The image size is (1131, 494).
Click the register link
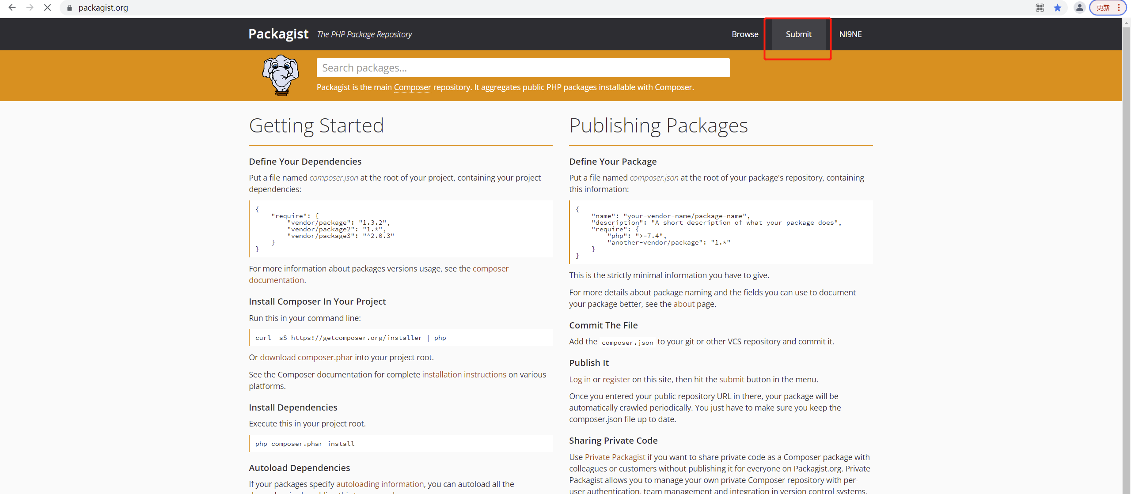[x=616, y=379]
